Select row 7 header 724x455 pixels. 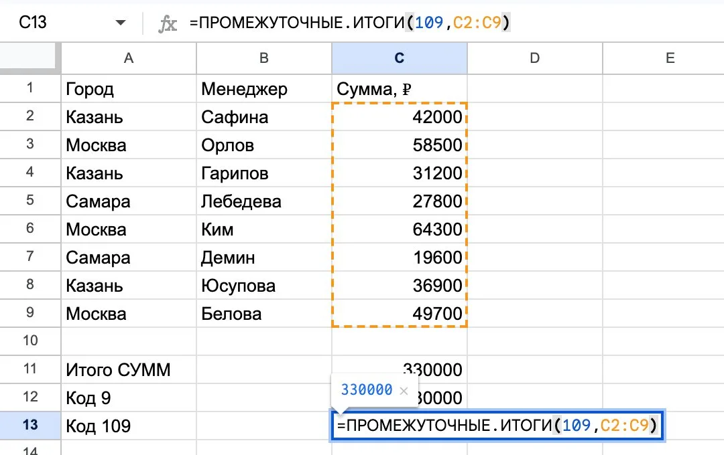pos(30,257)
